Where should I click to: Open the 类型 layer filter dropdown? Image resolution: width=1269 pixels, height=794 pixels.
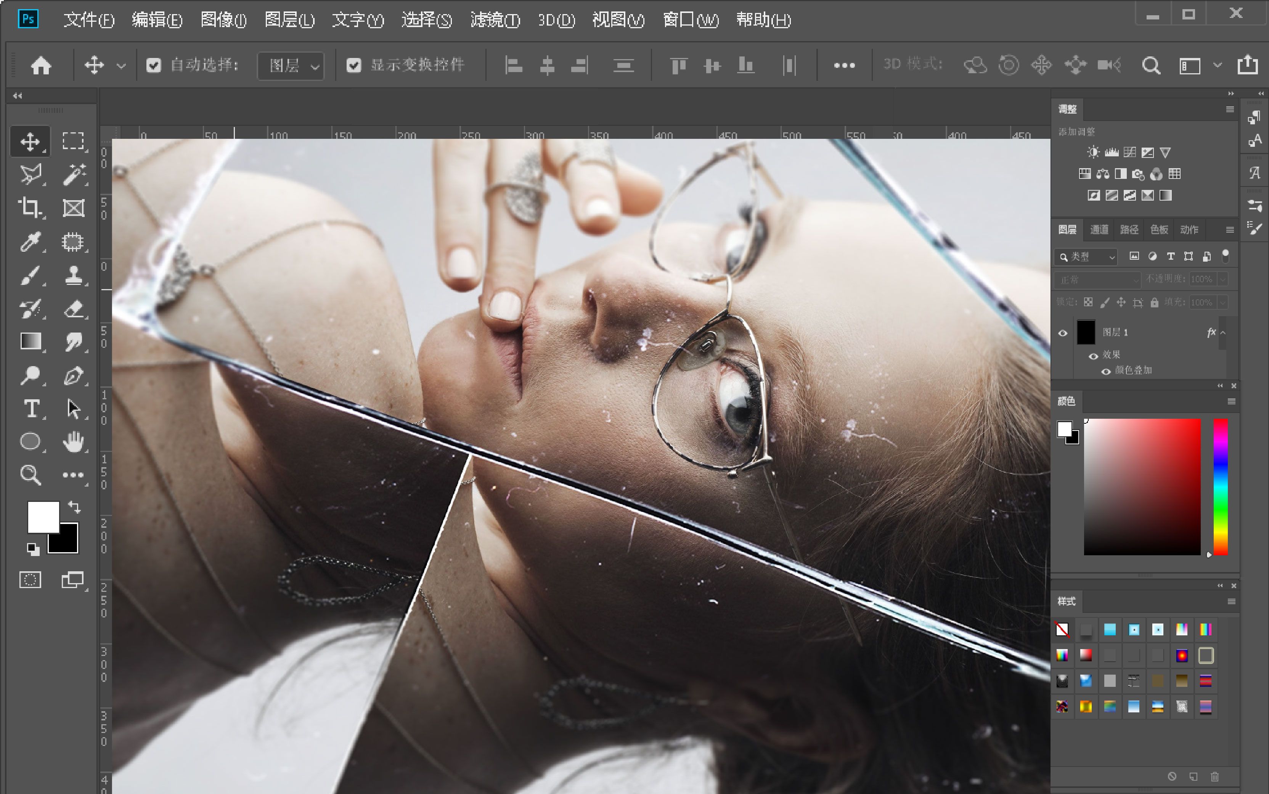[1086, 257]
